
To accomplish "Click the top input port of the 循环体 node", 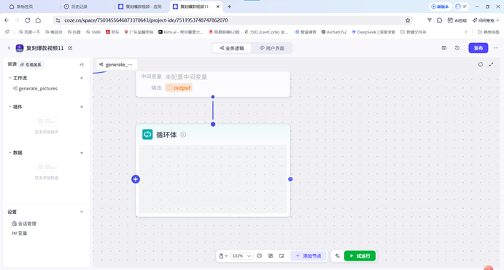I will pos(213,124).
